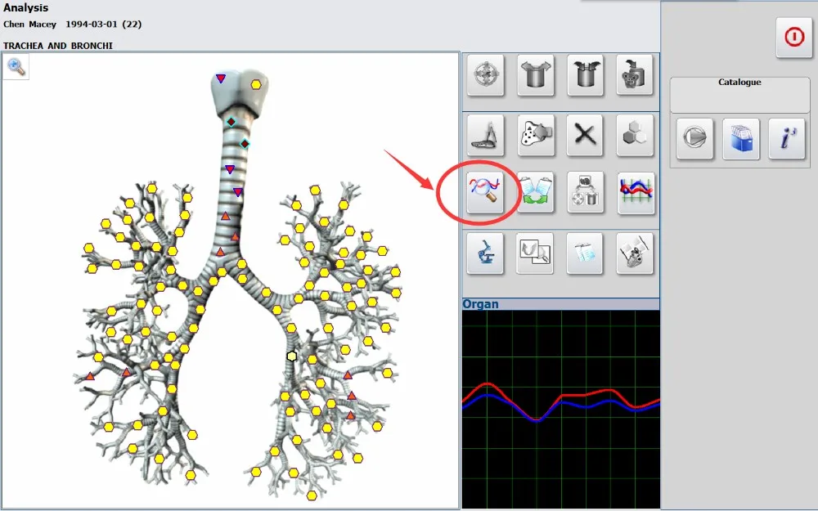Click the overlapping image search windows icon
Image resolution: width=818 pixels, height=511 pixels.
pyautogui.click(x=535, y=253)
